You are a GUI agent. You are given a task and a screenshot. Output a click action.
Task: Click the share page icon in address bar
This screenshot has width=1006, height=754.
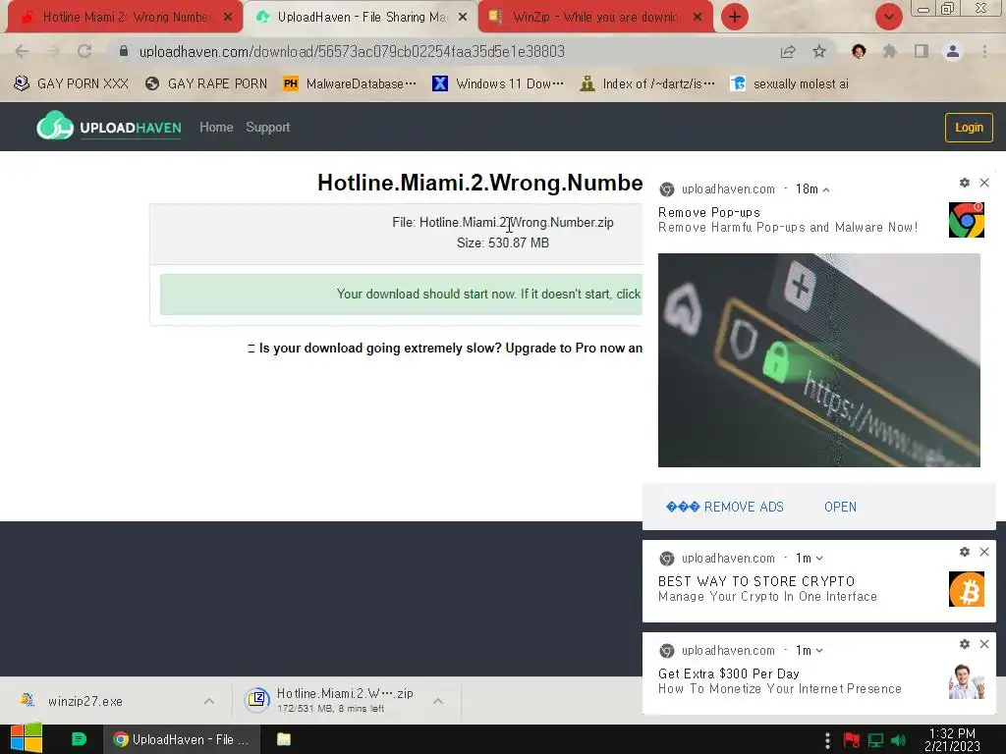(788, 52)
